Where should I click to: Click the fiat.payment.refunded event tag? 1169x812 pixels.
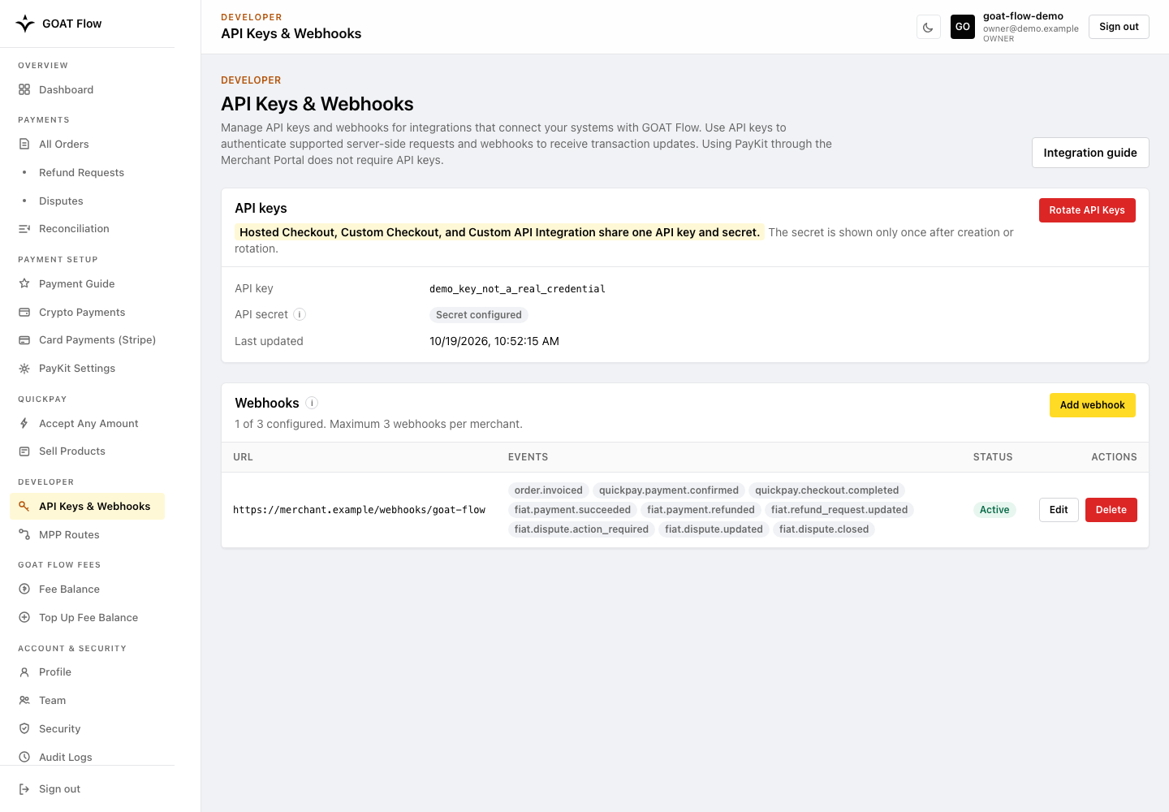701,510
